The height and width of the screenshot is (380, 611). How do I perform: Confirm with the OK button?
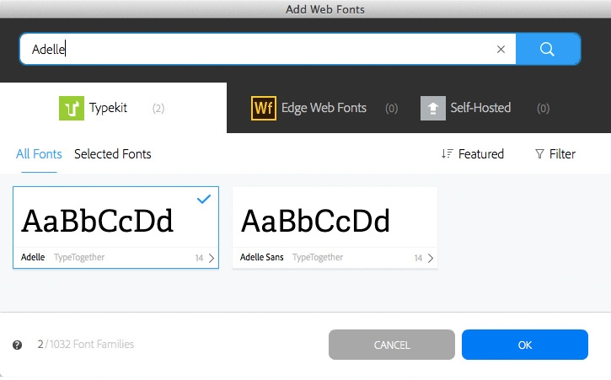(524, 345)
